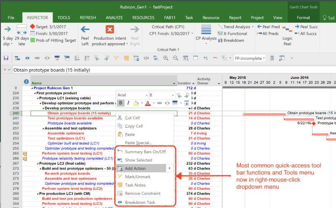Viewport: 336px width, 208px height.
Task: Click the X-Functional button
Action: (x=233, y=34)
